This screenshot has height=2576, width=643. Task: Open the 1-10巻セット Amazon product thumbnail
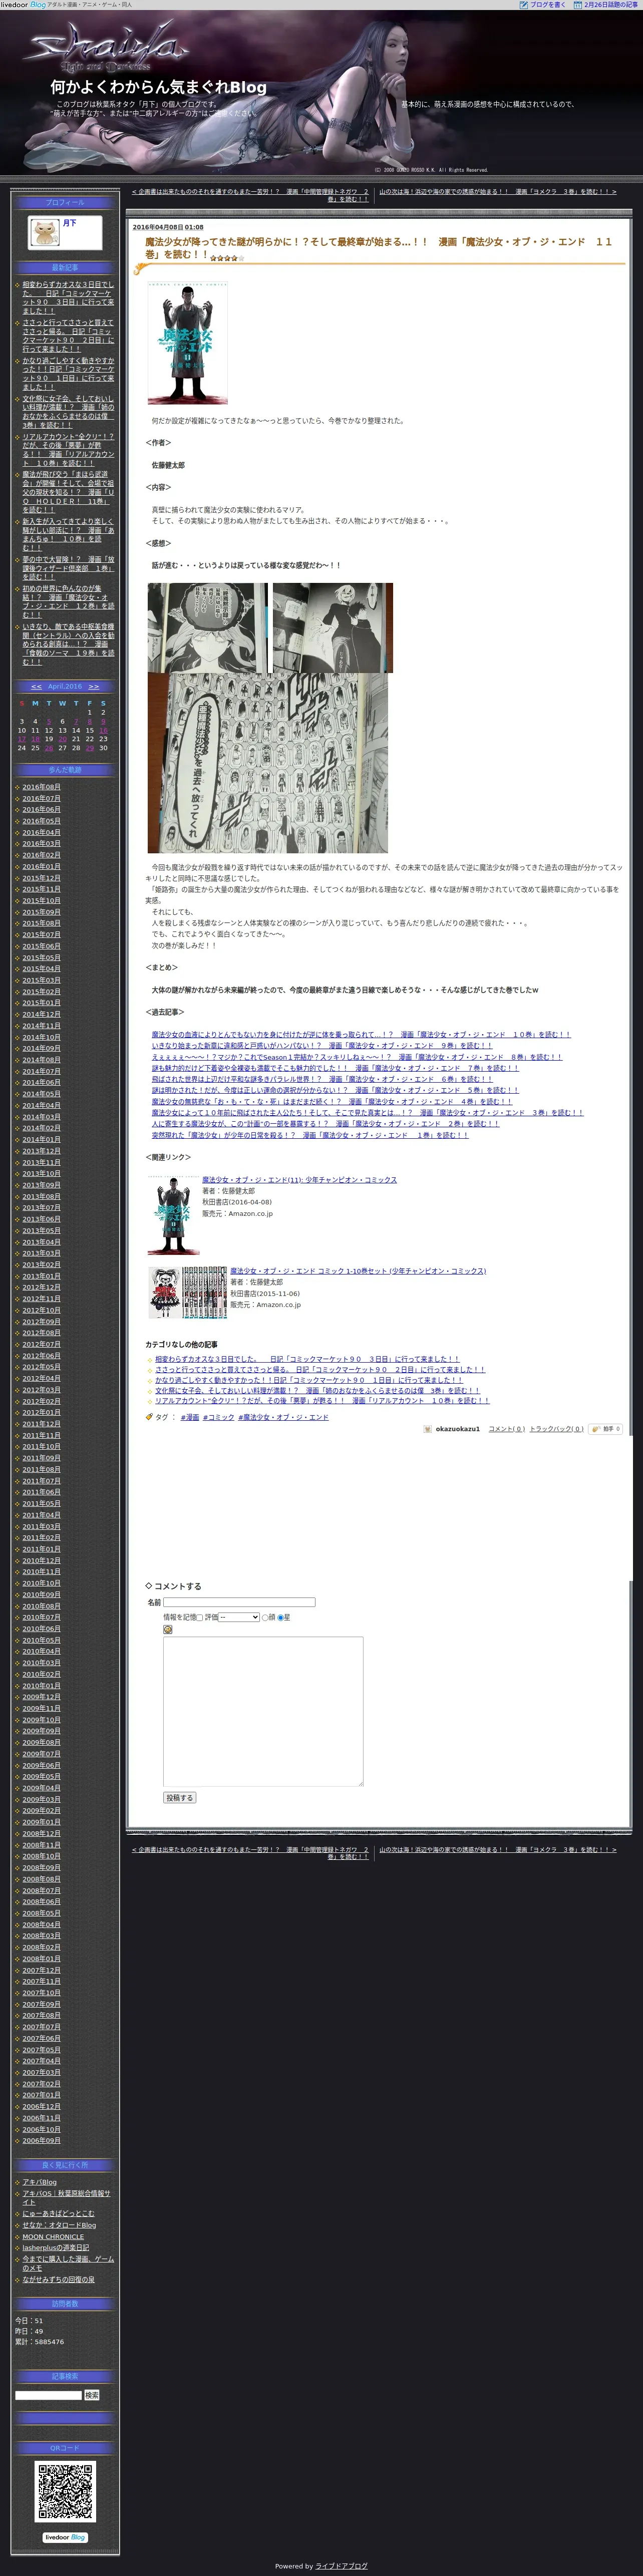(187, 1292)
